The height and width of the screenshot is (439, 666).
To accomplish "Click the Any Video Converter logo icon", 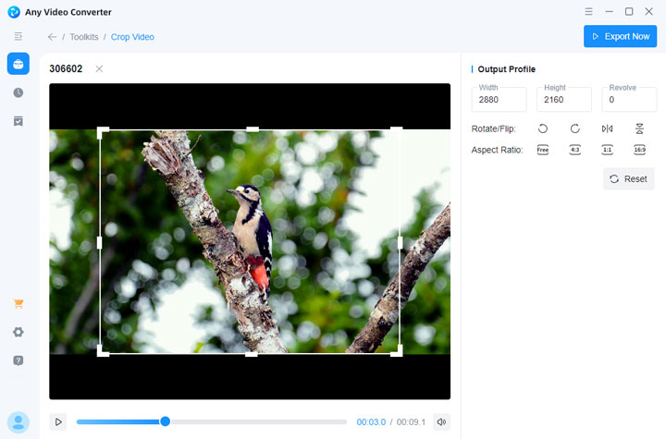I will coord(14,12).
